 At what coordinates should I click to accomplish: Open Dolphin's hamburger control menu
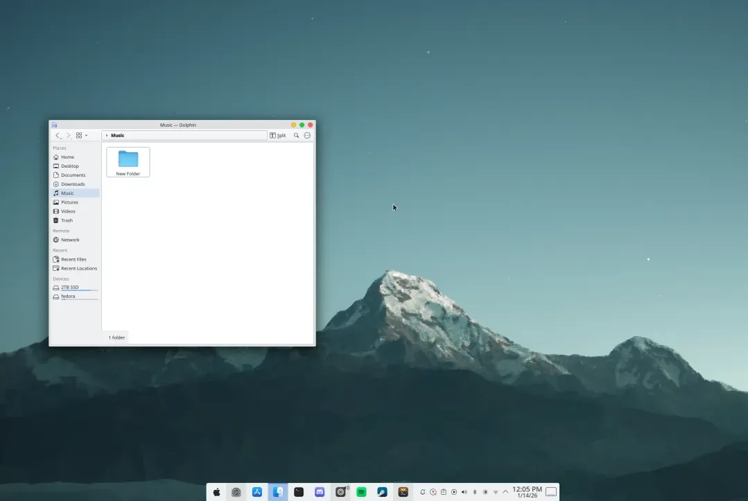click(307, 135)
